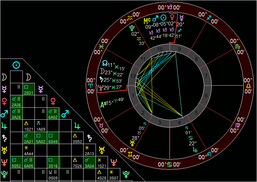The image size is (257, 182).
Task: Select the Sagittarius sign on the zodiac ring
Action: pyautogui.click(x=208, y=19)
